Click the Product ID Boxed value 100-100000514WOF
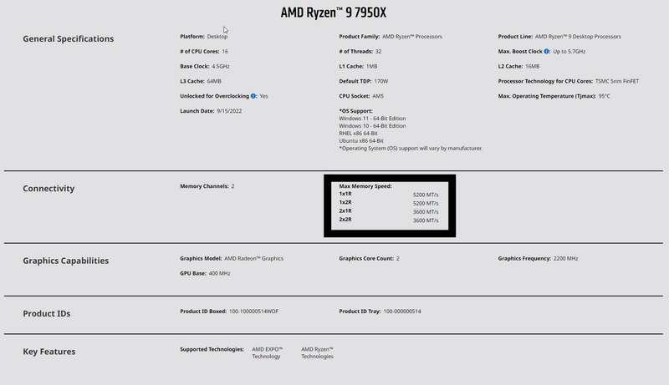Screen dimensions: 669x385 point(254,312)
